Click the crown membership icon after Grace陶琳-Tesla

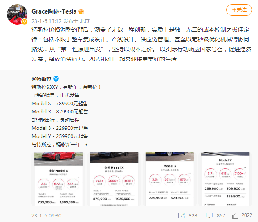point(81,11)
